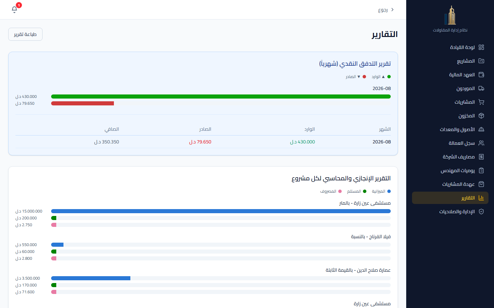Click the 2026-08 table month cell
494x308 pixels.
[381, 142]
